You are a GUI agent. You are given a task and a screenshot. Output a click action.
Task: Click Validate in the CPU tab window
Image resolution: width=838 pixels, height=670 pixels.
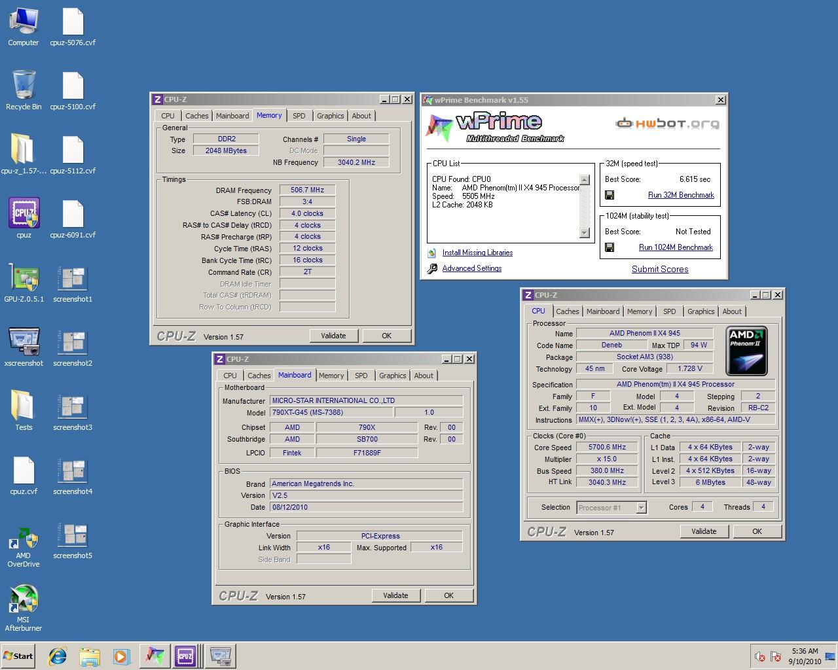[x=704, y=531]
